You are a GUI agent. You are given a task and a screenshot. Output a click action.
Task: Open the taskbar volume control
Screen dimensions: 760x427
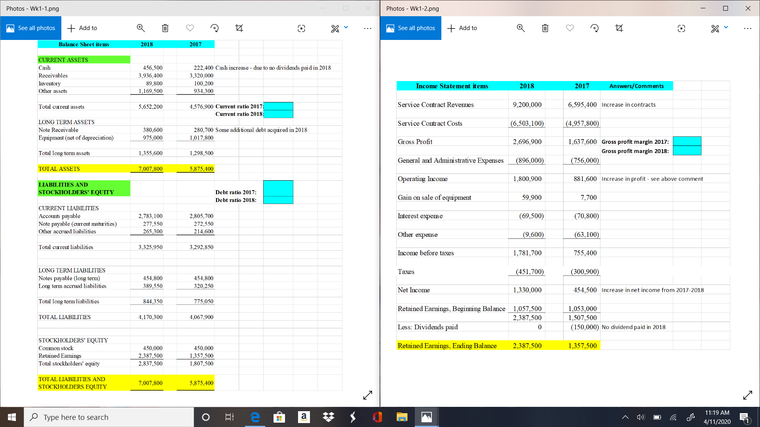pos(641,417)
